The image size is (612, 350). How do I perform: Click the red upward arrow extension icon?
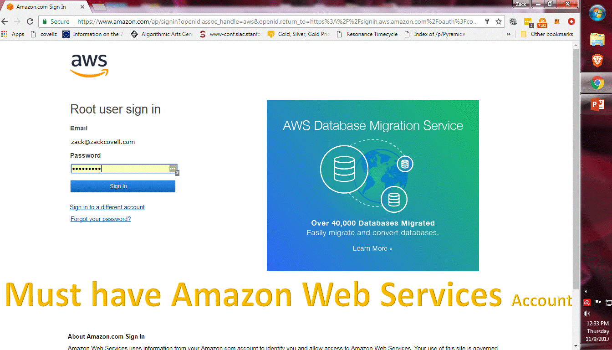click(571, 21)
